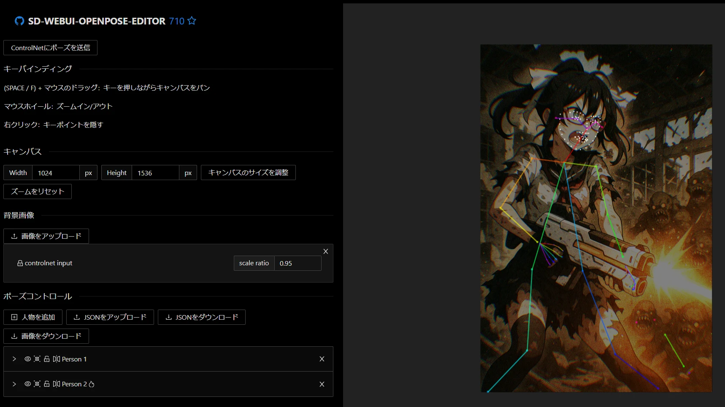The image size is (725, 407).
Task: Click Person 2 group/ungroup icon
Action: (37, 384)
